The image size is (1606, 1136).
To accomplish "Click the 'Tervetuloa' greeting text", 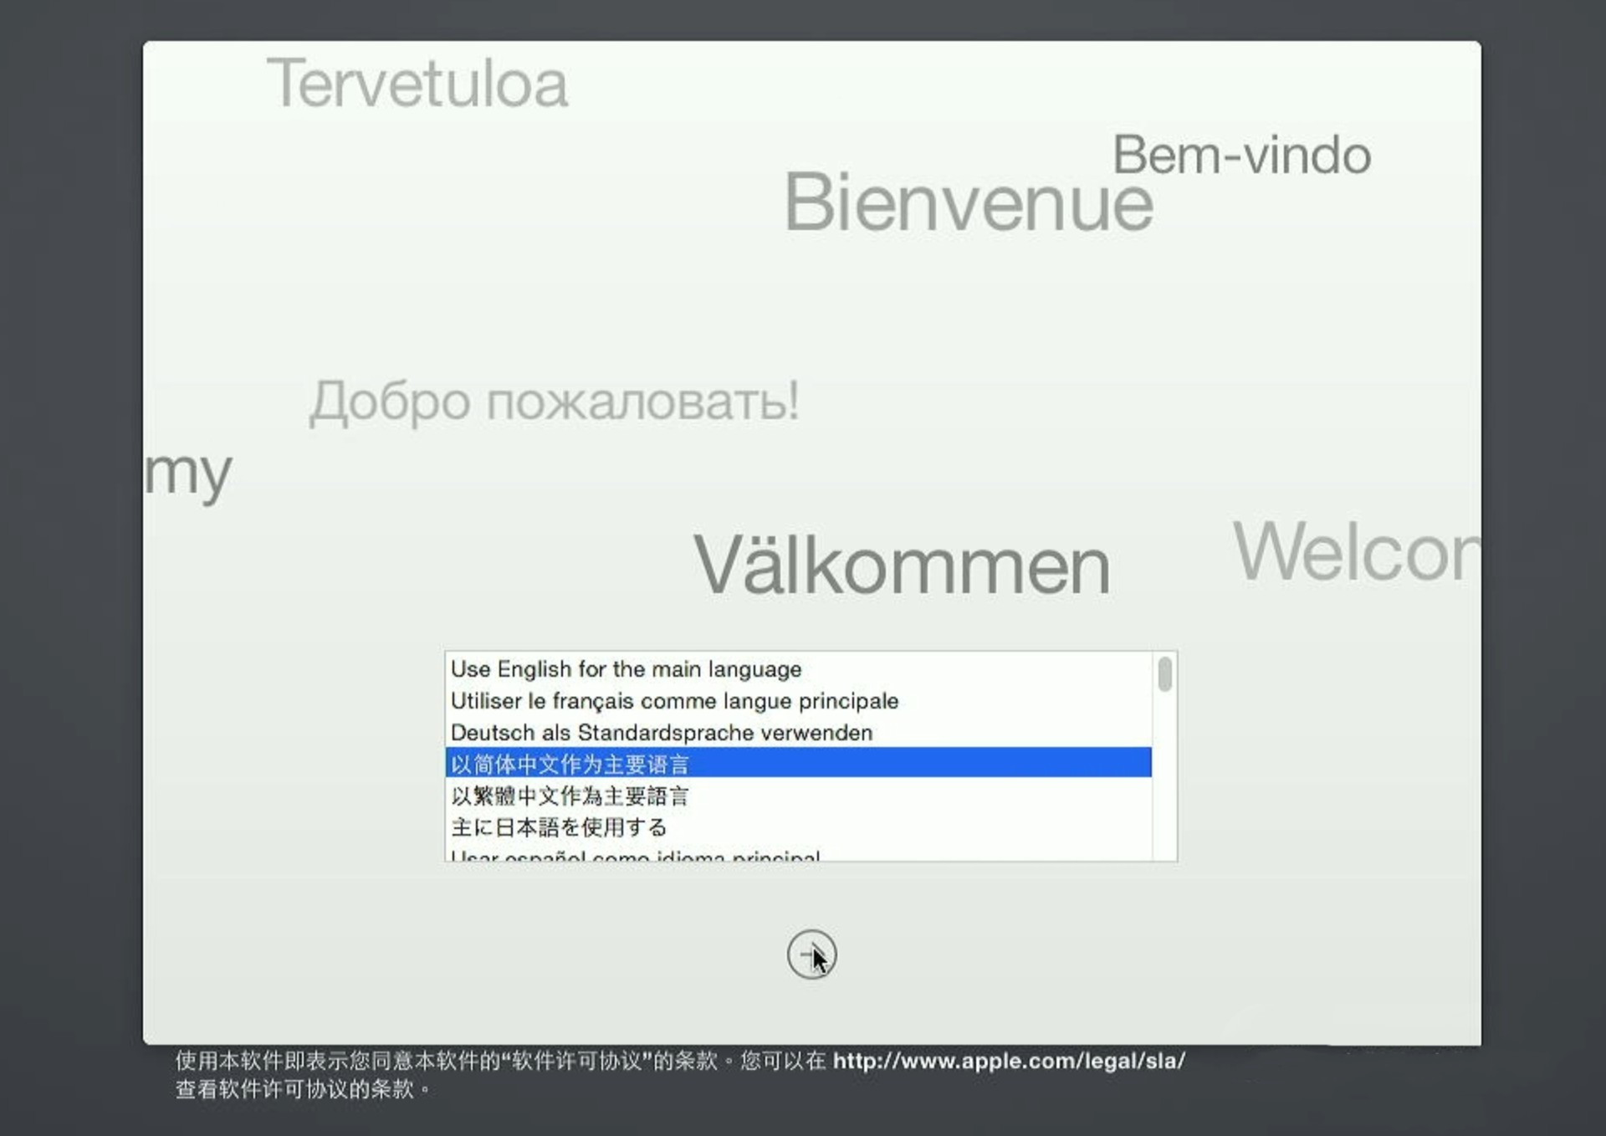I will pyautogui.click(x=417, y=84).
